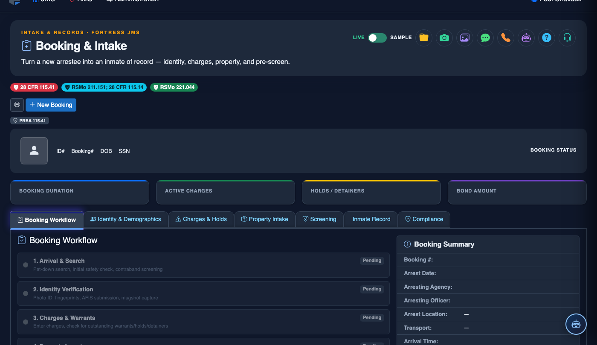The image size is (597, 345).
Task: Click the blue question mark help icon
Action: tap(547, 37)
